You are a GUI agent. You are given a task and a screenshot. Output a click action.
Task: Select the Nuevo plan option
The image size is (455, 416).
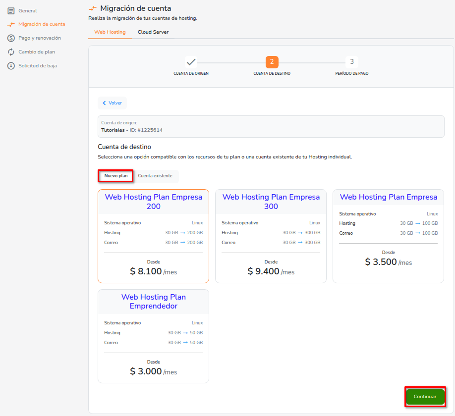tap(116, 176)
